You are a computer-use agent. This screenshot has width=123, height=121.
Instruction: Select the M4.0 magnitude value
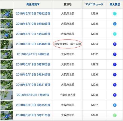94,115
